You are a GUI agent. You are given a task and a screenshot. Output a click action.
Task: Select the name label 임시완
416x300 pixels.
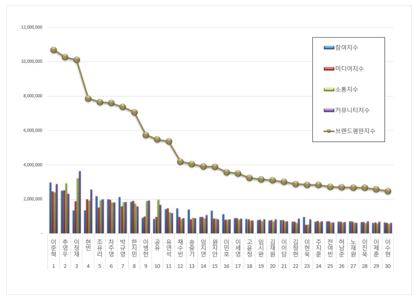261,248
